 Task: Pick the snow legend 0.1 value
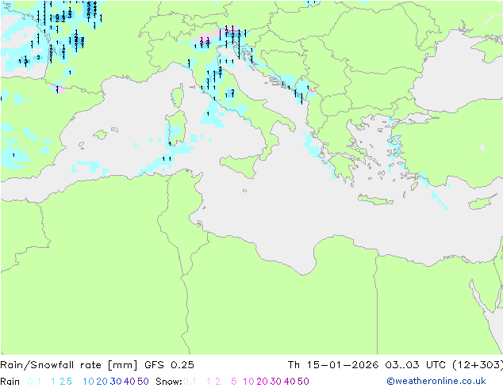point(190,382)
